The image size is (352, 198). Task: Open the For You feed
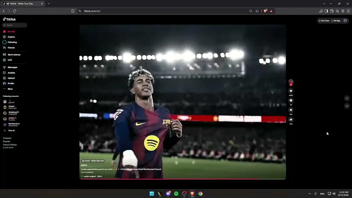(9, 32)
